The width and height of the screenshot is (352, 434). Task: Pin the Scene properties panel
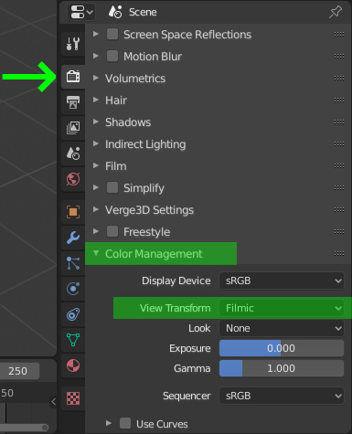point(336,12)
